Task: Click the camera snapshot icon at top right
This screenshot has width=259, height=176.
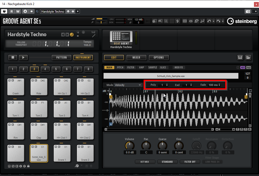Action: coord(248,11)
